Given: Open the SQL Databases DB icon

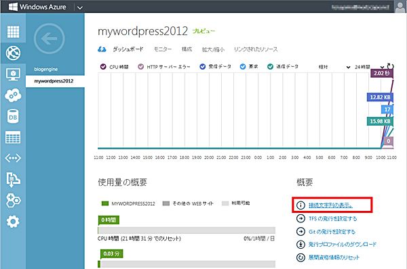Looking at the screenshot, I should pyautogui.click(x=13, y=116).
